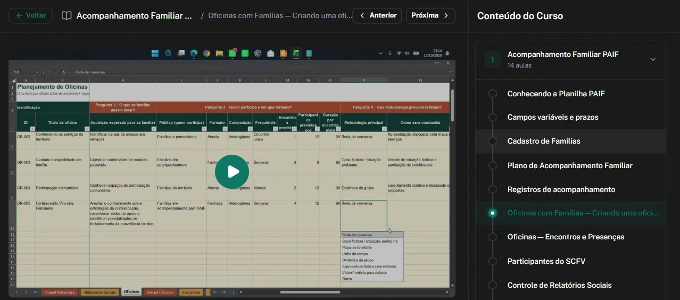Open the Acompanhamento Familiar course title link

(134, 15)
